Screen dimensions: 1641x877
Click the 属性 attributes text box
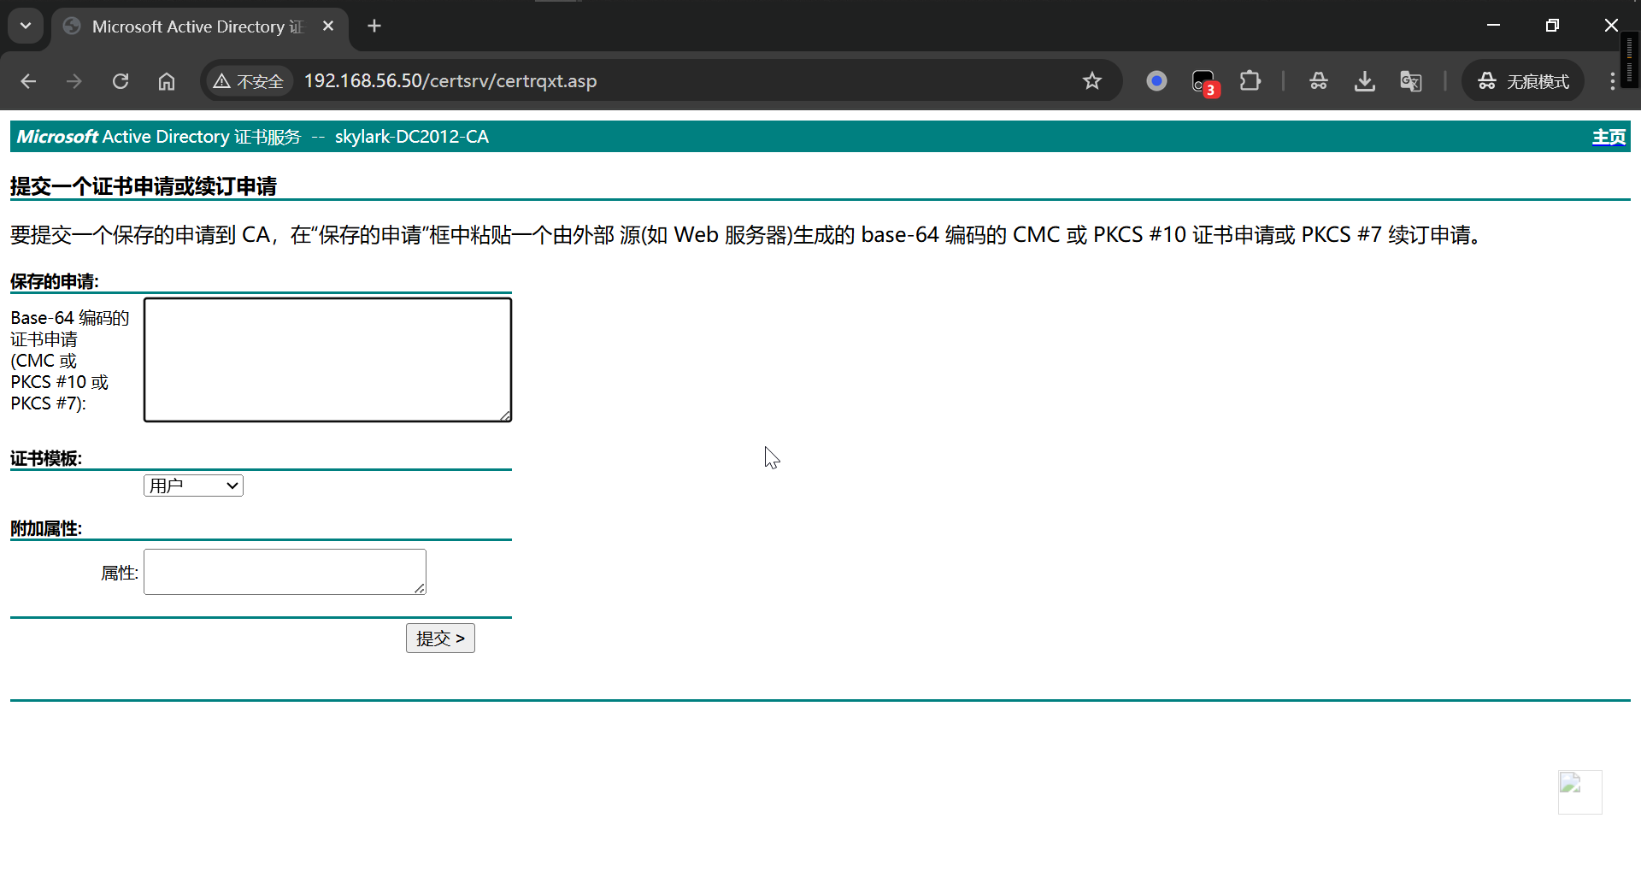(x=285, y=572)
